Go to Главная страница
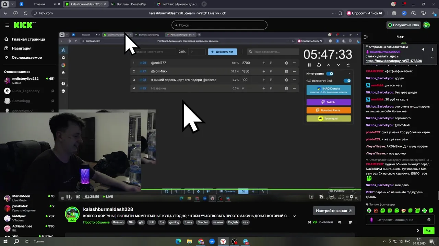Viewport: 439px width, 246px height. (25, 39)
